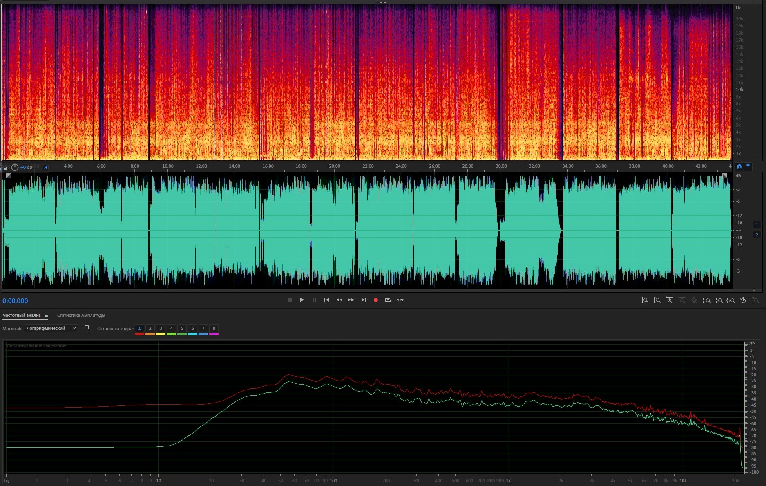Click Zoom In at Out Point icon
This screenshot has width=766, height=486.
(719, 300)
